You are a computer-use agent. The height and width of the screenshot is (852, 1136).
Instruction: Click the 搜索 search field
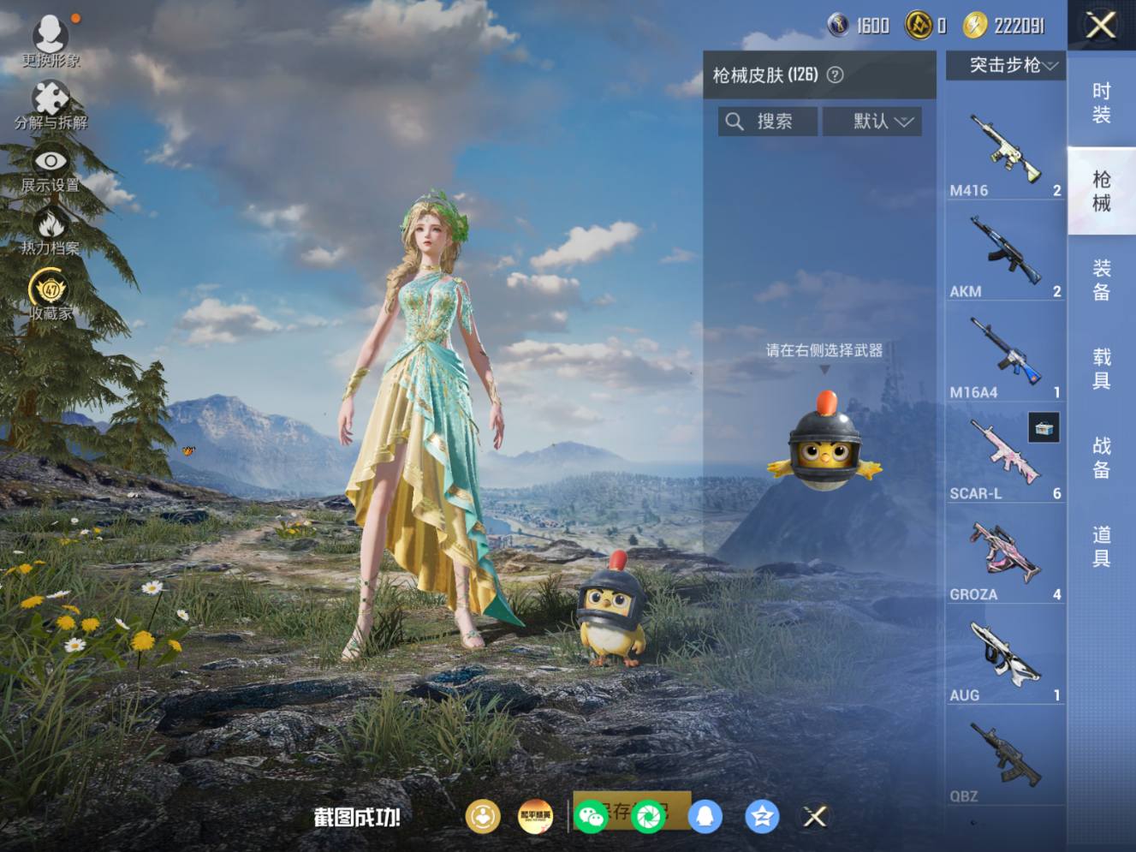[768, 122]
